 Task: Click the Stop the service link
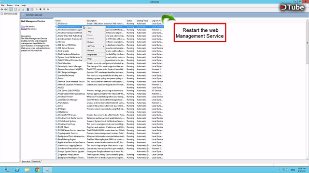point(23,26)
